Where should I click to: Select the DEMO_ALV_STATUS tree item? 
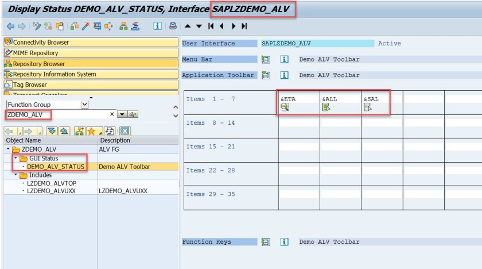click(x=55, y=167)
